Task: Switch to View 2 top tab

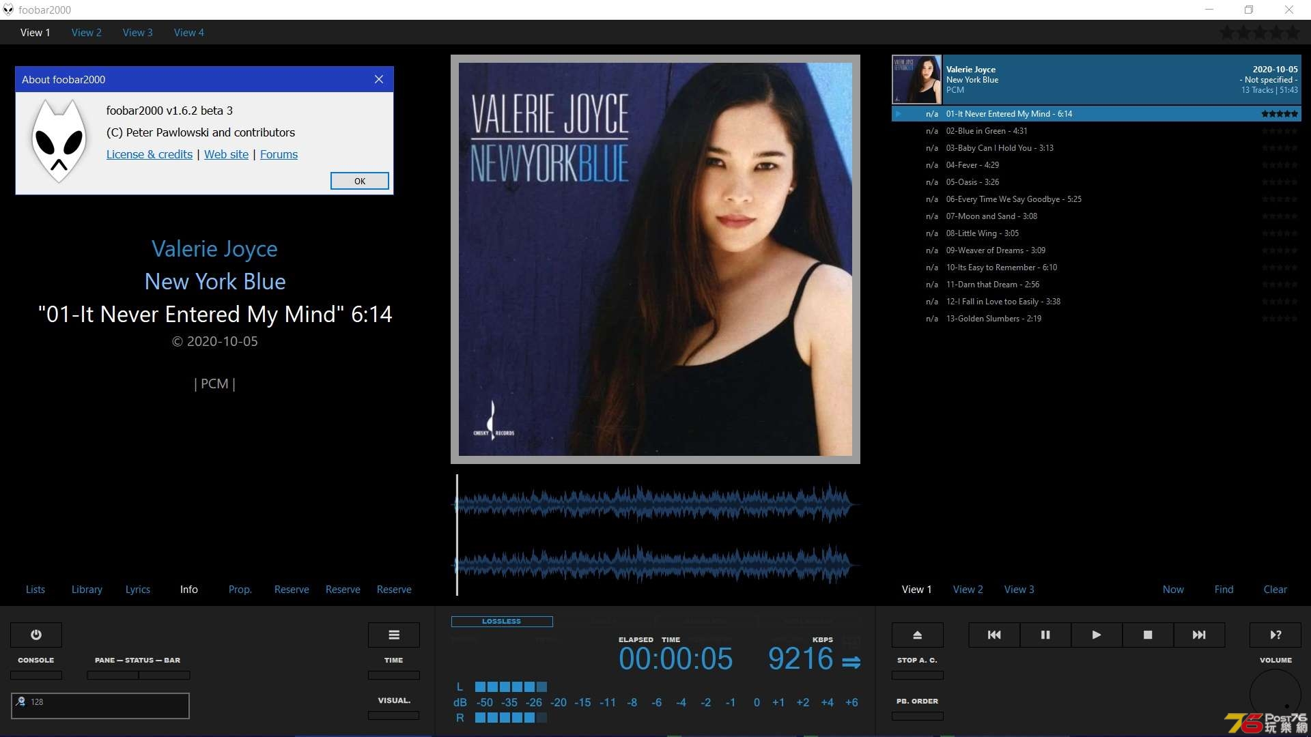Action: coord(87,32)
